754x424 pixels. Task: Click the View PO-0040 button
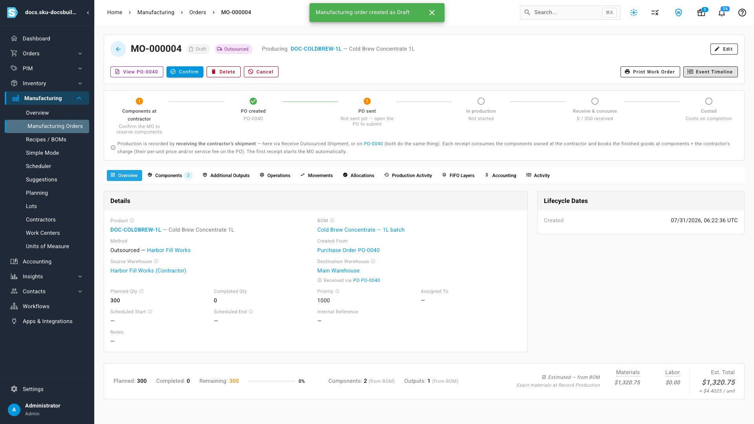pos(137,72)
